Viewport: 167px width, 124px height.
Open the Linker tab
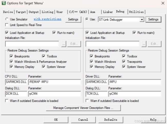point(108,12)
